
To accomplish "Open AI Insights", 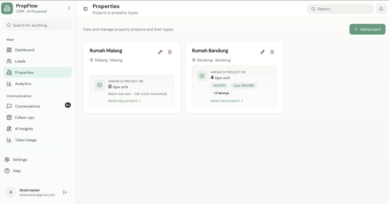I will (x=38, y=129).
